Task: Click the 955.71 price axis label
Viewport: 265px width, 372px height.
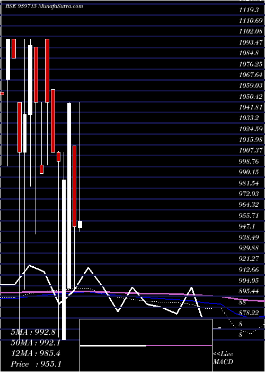Action: click(249, 216)
